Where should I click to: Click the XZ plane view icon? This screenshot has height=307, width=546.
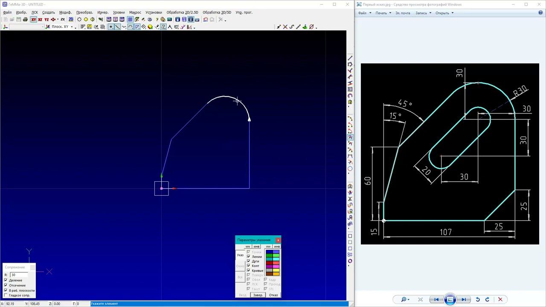[40, 20]
